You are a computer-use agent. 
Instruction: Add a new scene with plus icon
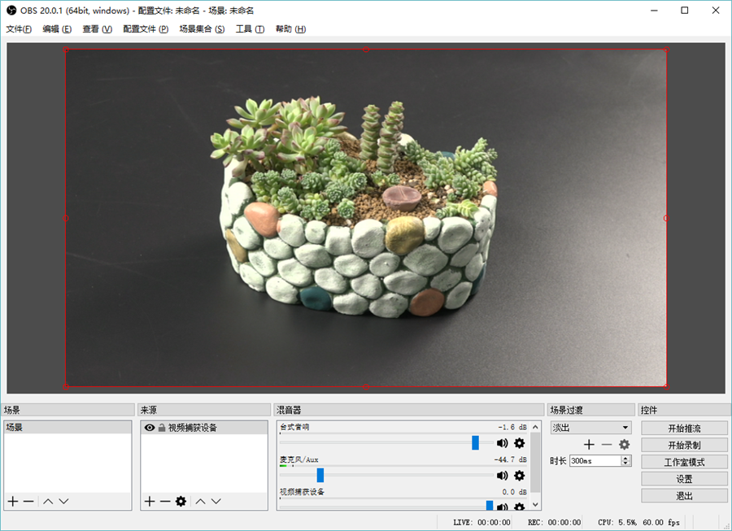point(12,502)
